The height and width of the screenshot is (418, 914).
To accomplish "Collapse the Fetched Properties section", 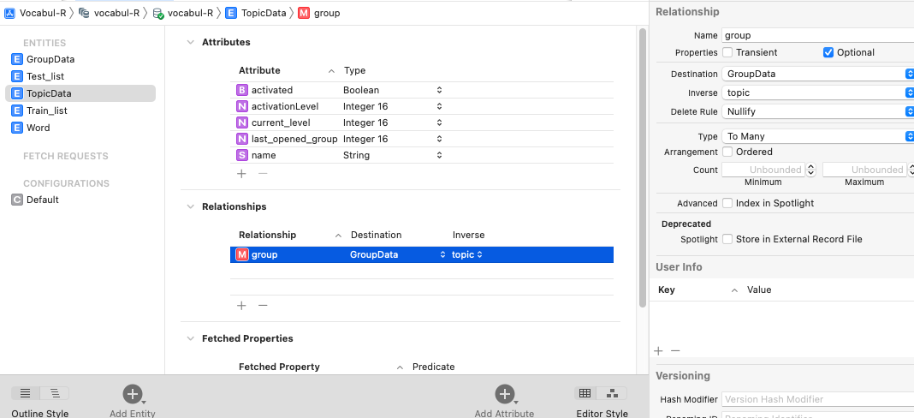I will [x=190, y=338].
